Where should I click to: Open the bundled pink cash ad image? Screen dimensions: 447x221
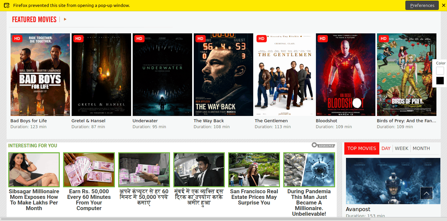pyautogui.click(x=144, y=170)
